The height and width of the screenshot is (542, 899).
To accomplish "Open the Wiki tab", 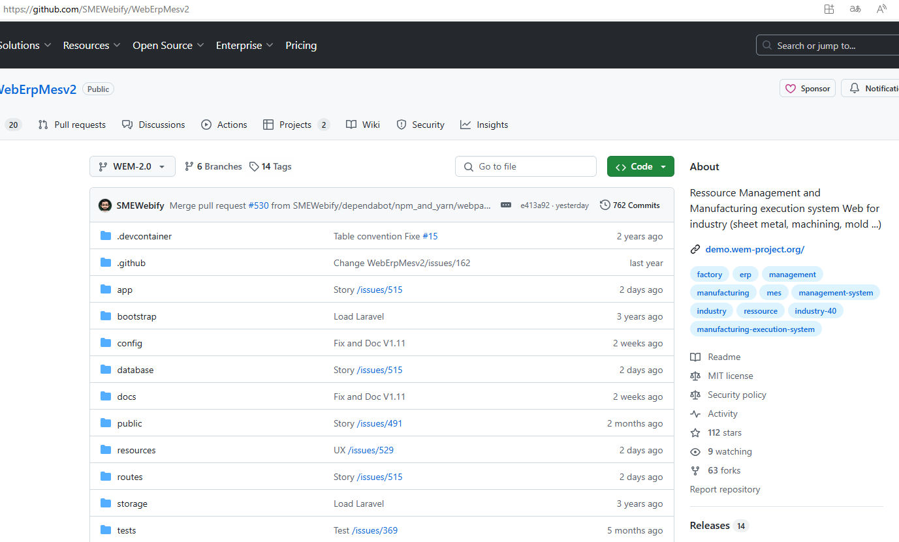I will point(363,125).
